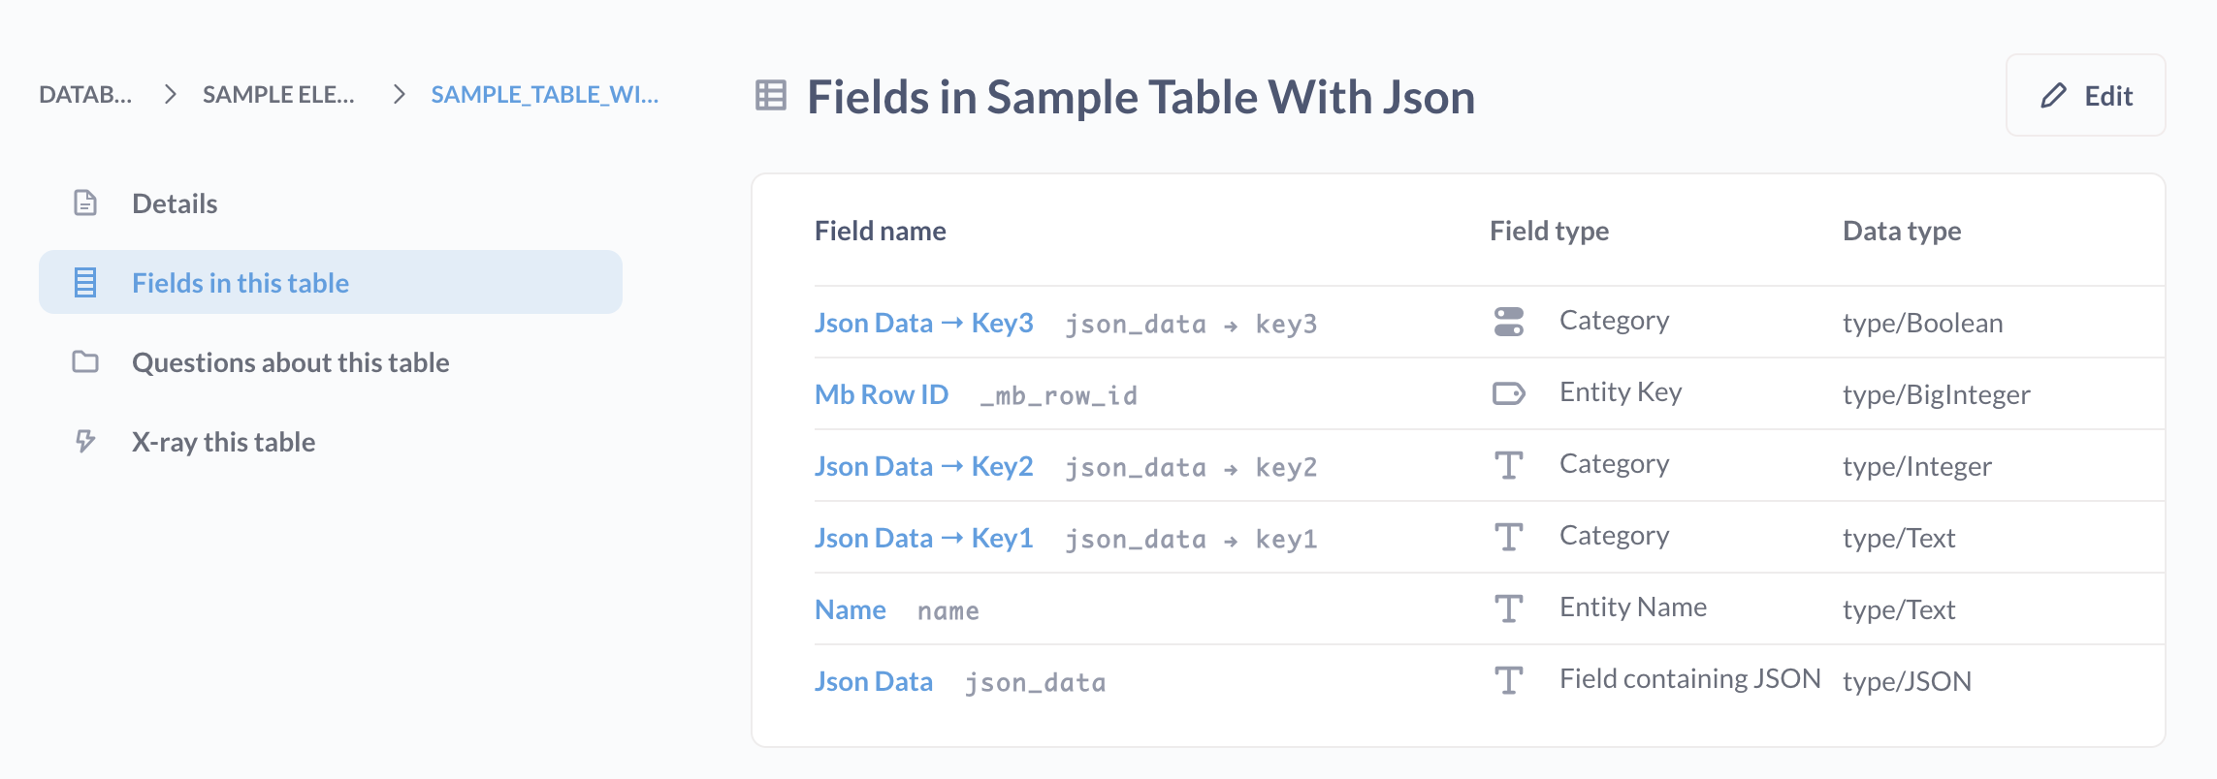The image size is (2217, 779).
Task: Click the Fields in this table list icon
Action: click(x=85, y=282)
